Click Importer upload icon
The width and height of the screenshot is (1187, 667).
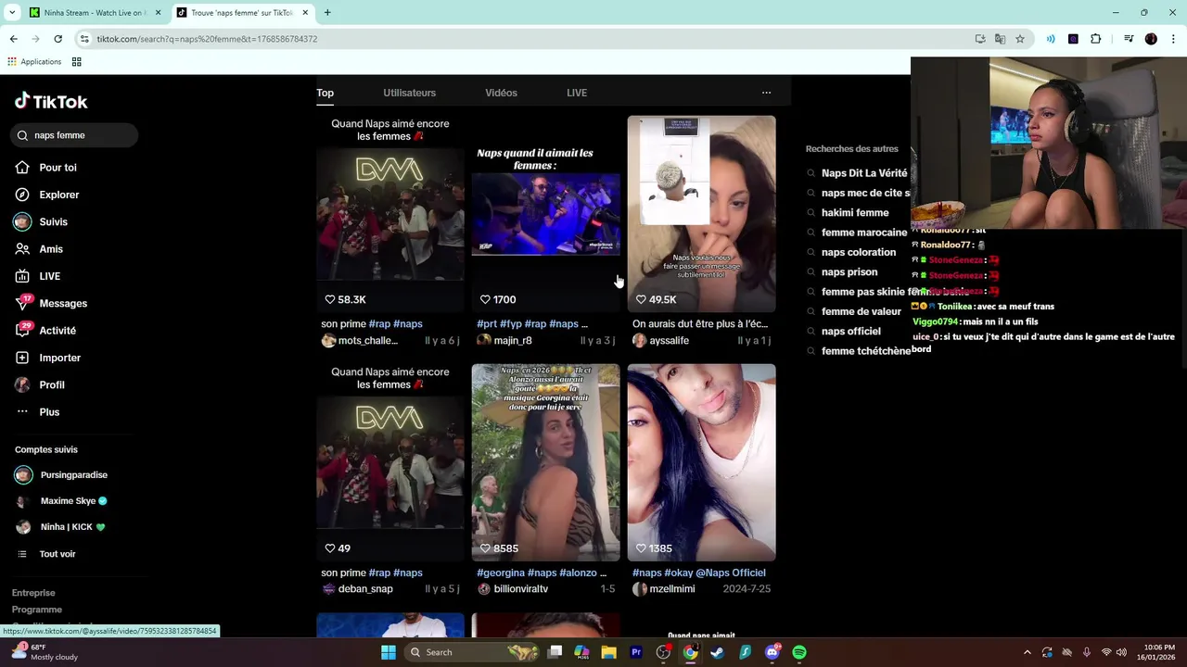tap(22, 358)
